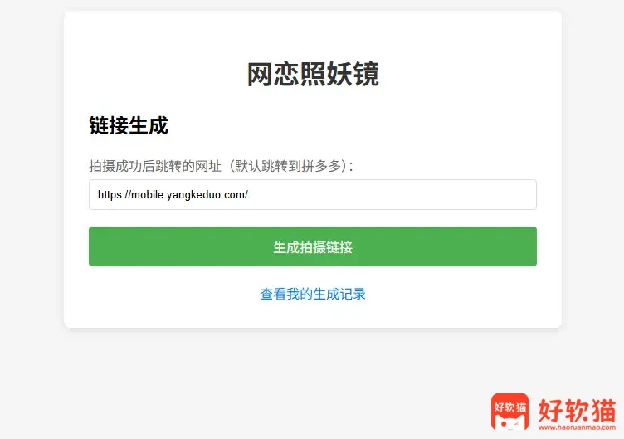The width and height of the screenshot is (624, 439).
Task: Click the green 生成拍摄链接 button
Action: (x=312, y=246)
